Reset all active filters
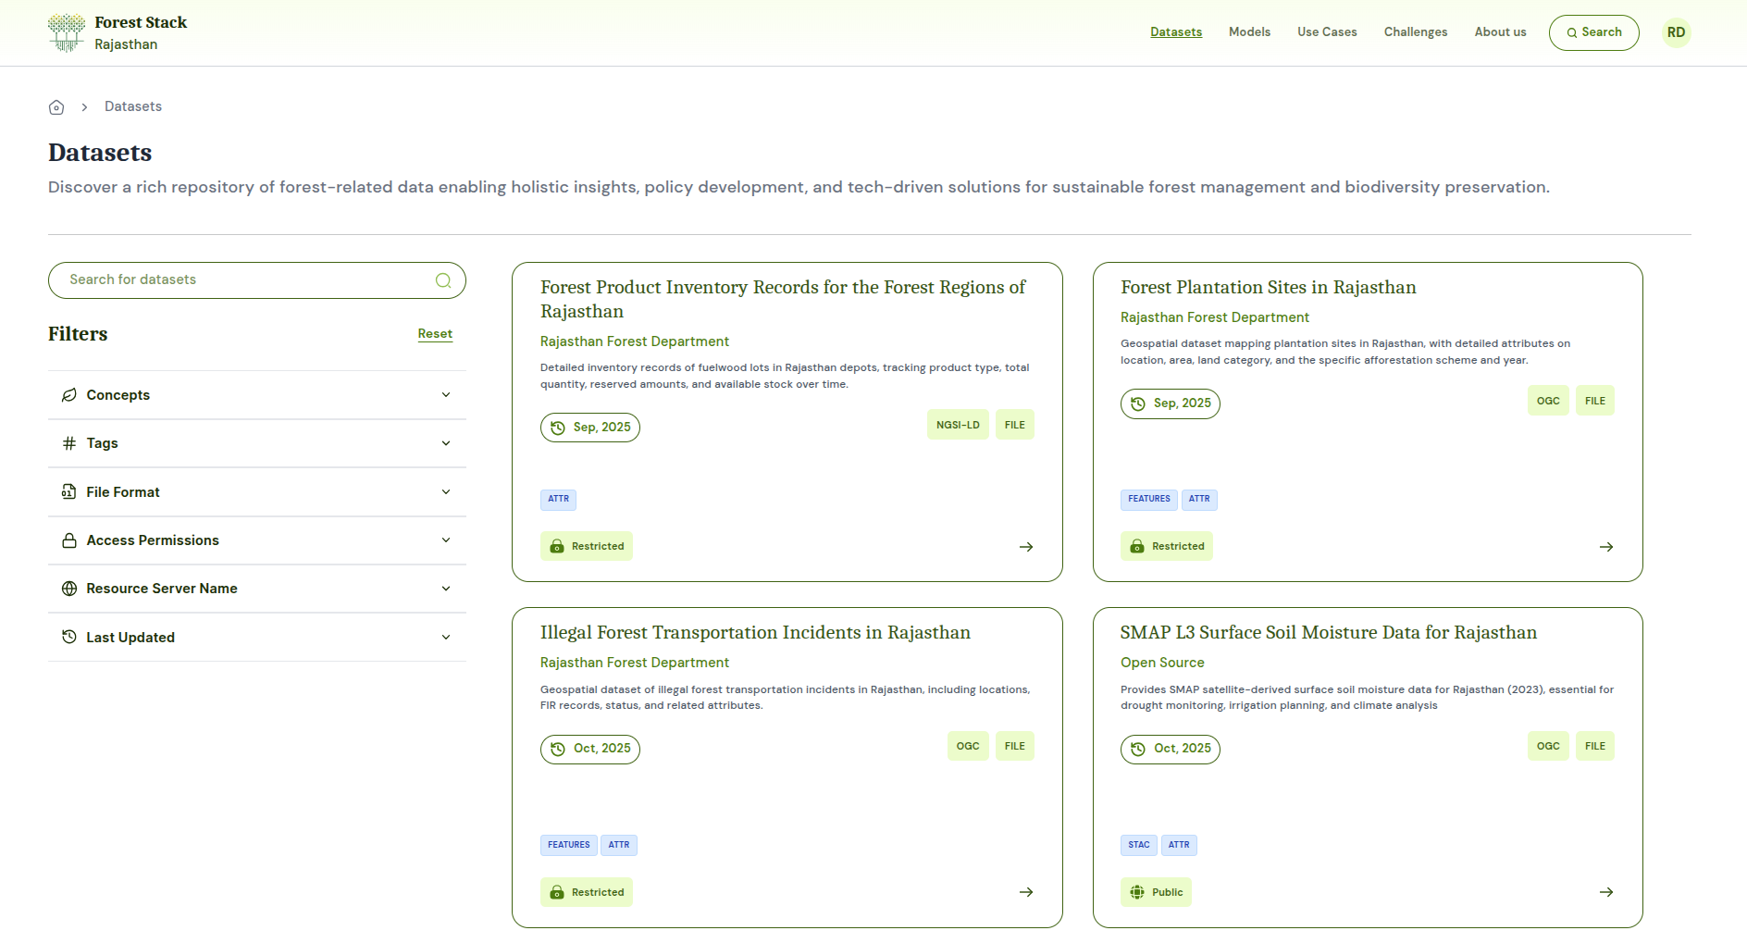The image size is (1747, 943). 435,333
